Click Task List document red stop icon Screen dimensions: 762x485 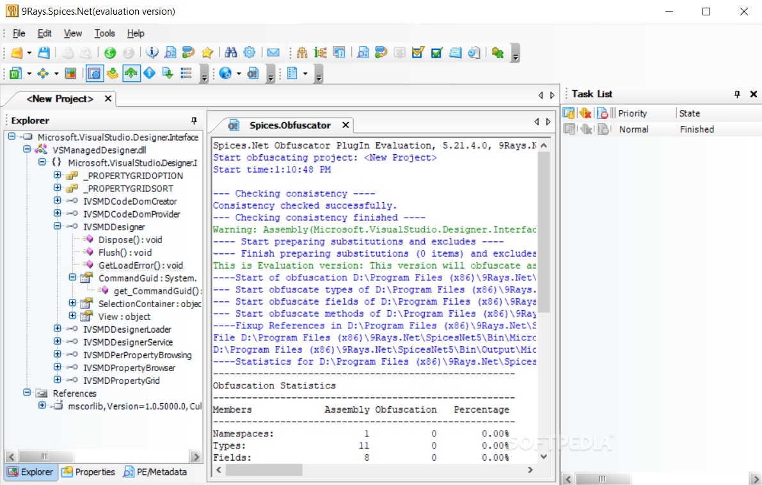click(x=603, y=113)
